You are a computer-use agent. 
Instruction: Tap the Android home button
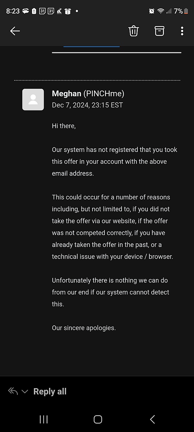pyautogui.click(x=98, y=419)
